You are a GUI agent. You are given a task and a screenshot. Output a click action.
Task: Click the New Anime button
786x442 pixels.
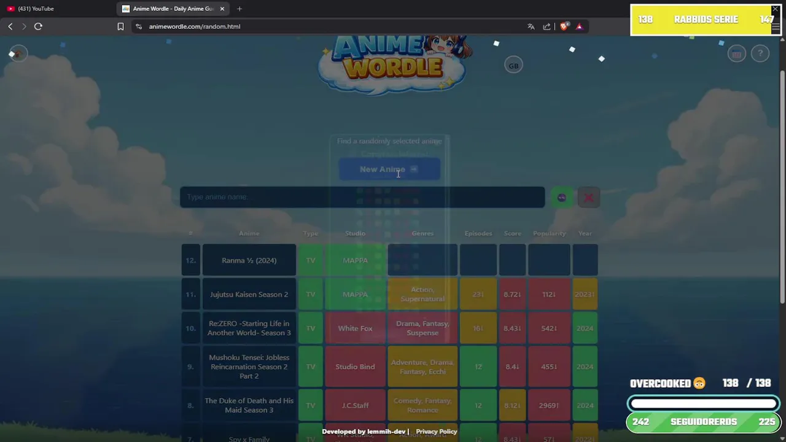click(389, 169)
